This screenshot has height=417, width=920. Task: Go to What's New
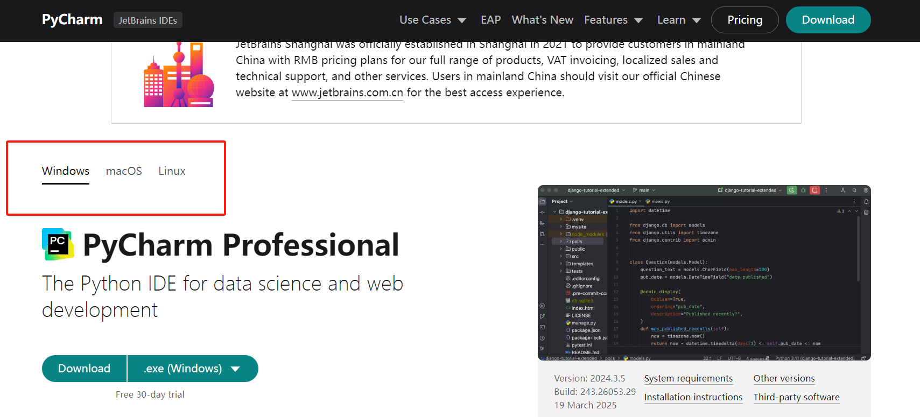click(542, 20)
